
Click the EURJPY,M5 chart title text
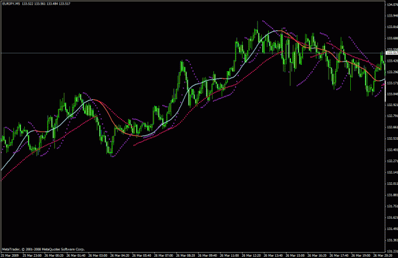(x=11, y=4)
